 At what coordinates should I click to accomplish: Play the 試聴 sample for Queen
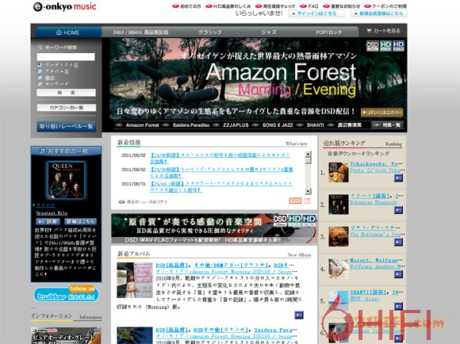[48, 221]
